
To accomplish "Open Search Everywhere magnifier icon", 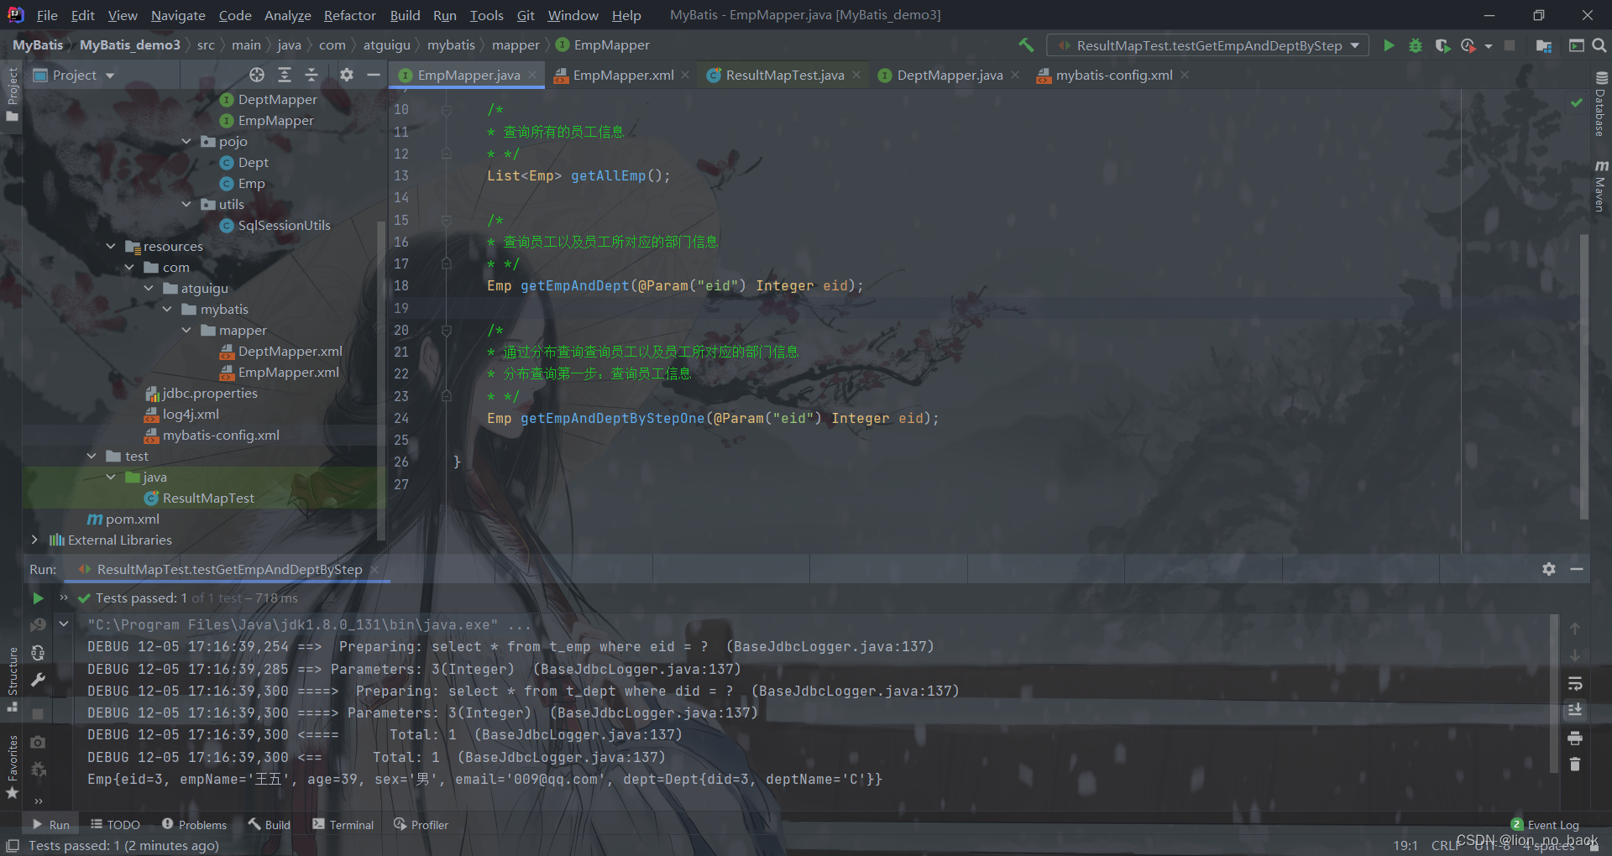I will [x=1599, y=45].
